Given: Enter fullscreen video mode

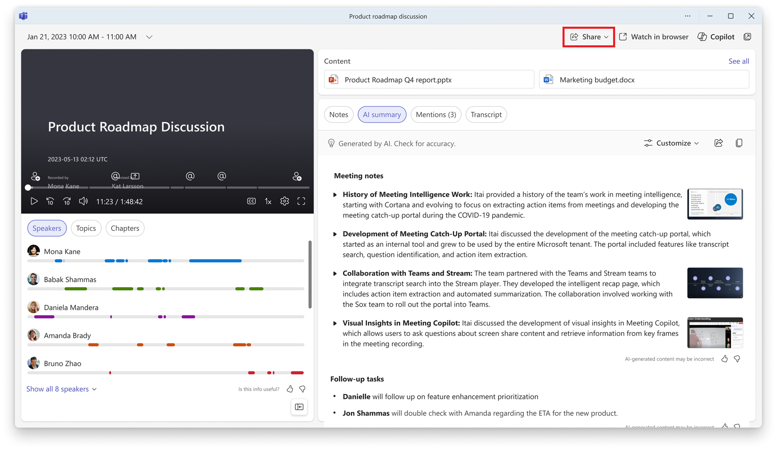Looking at the screenshot, I should click(301, 201).
